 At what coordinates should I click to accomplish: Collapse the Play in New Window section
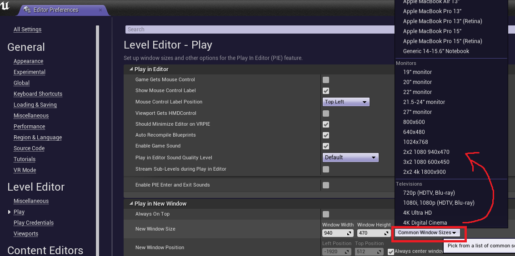(131, 203)
